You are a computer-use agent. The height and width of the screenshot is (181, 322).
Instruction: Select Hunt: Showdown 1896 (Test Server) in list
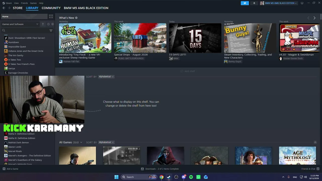[27, 38]
